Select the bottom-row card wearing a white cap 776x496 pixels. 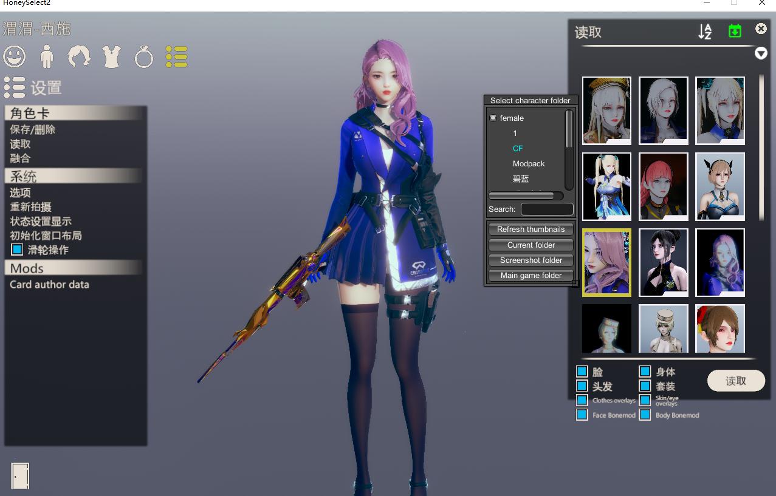pyautogui.click(x=664, y=328)
